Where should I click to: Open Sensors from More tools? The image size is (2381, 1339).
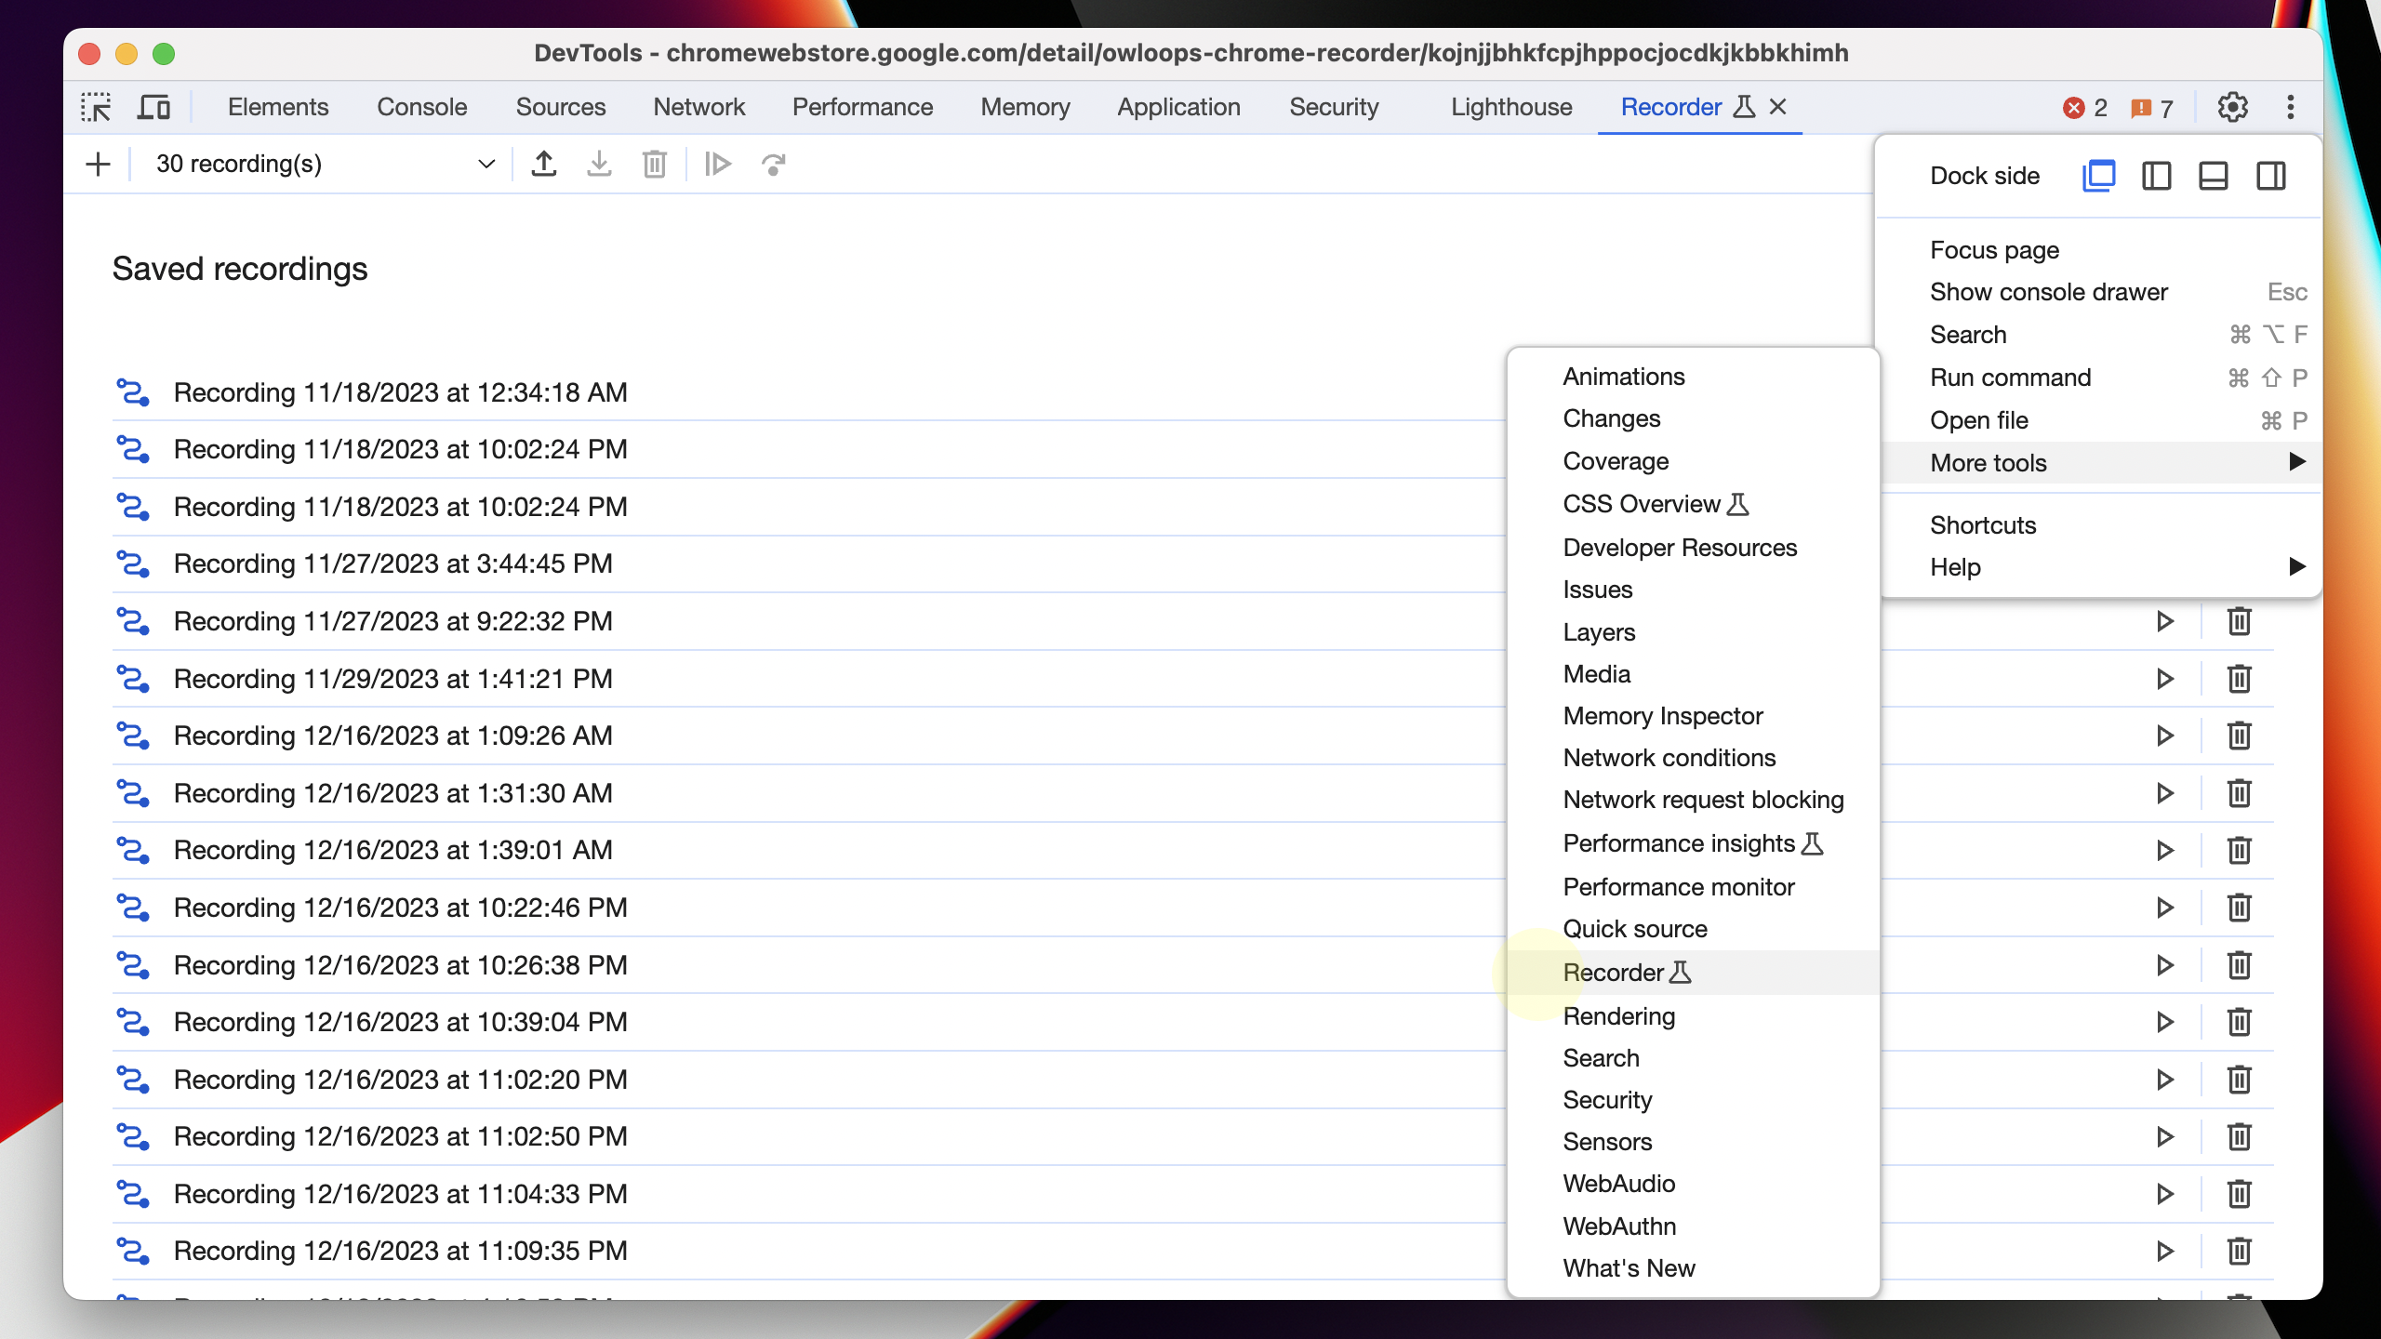(1693, 1142)
